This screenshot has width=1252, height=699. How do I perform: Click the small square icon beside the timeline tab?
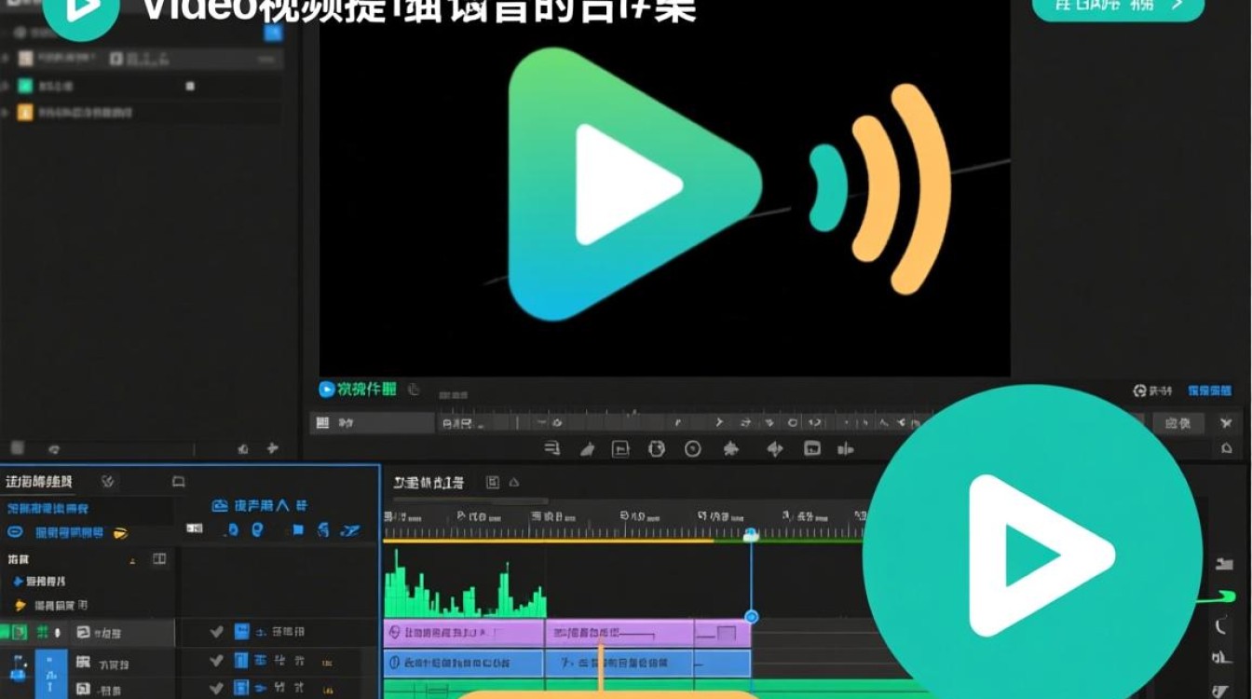click(493, 482)
